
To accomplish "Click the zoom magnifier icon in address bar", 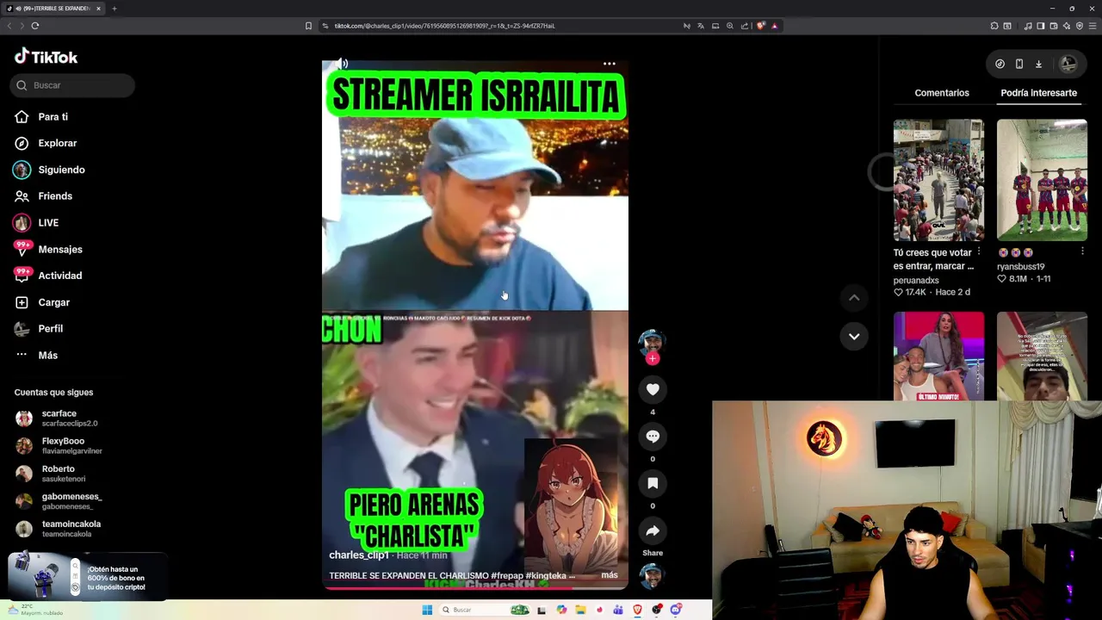I will click(x=730, y=26).
